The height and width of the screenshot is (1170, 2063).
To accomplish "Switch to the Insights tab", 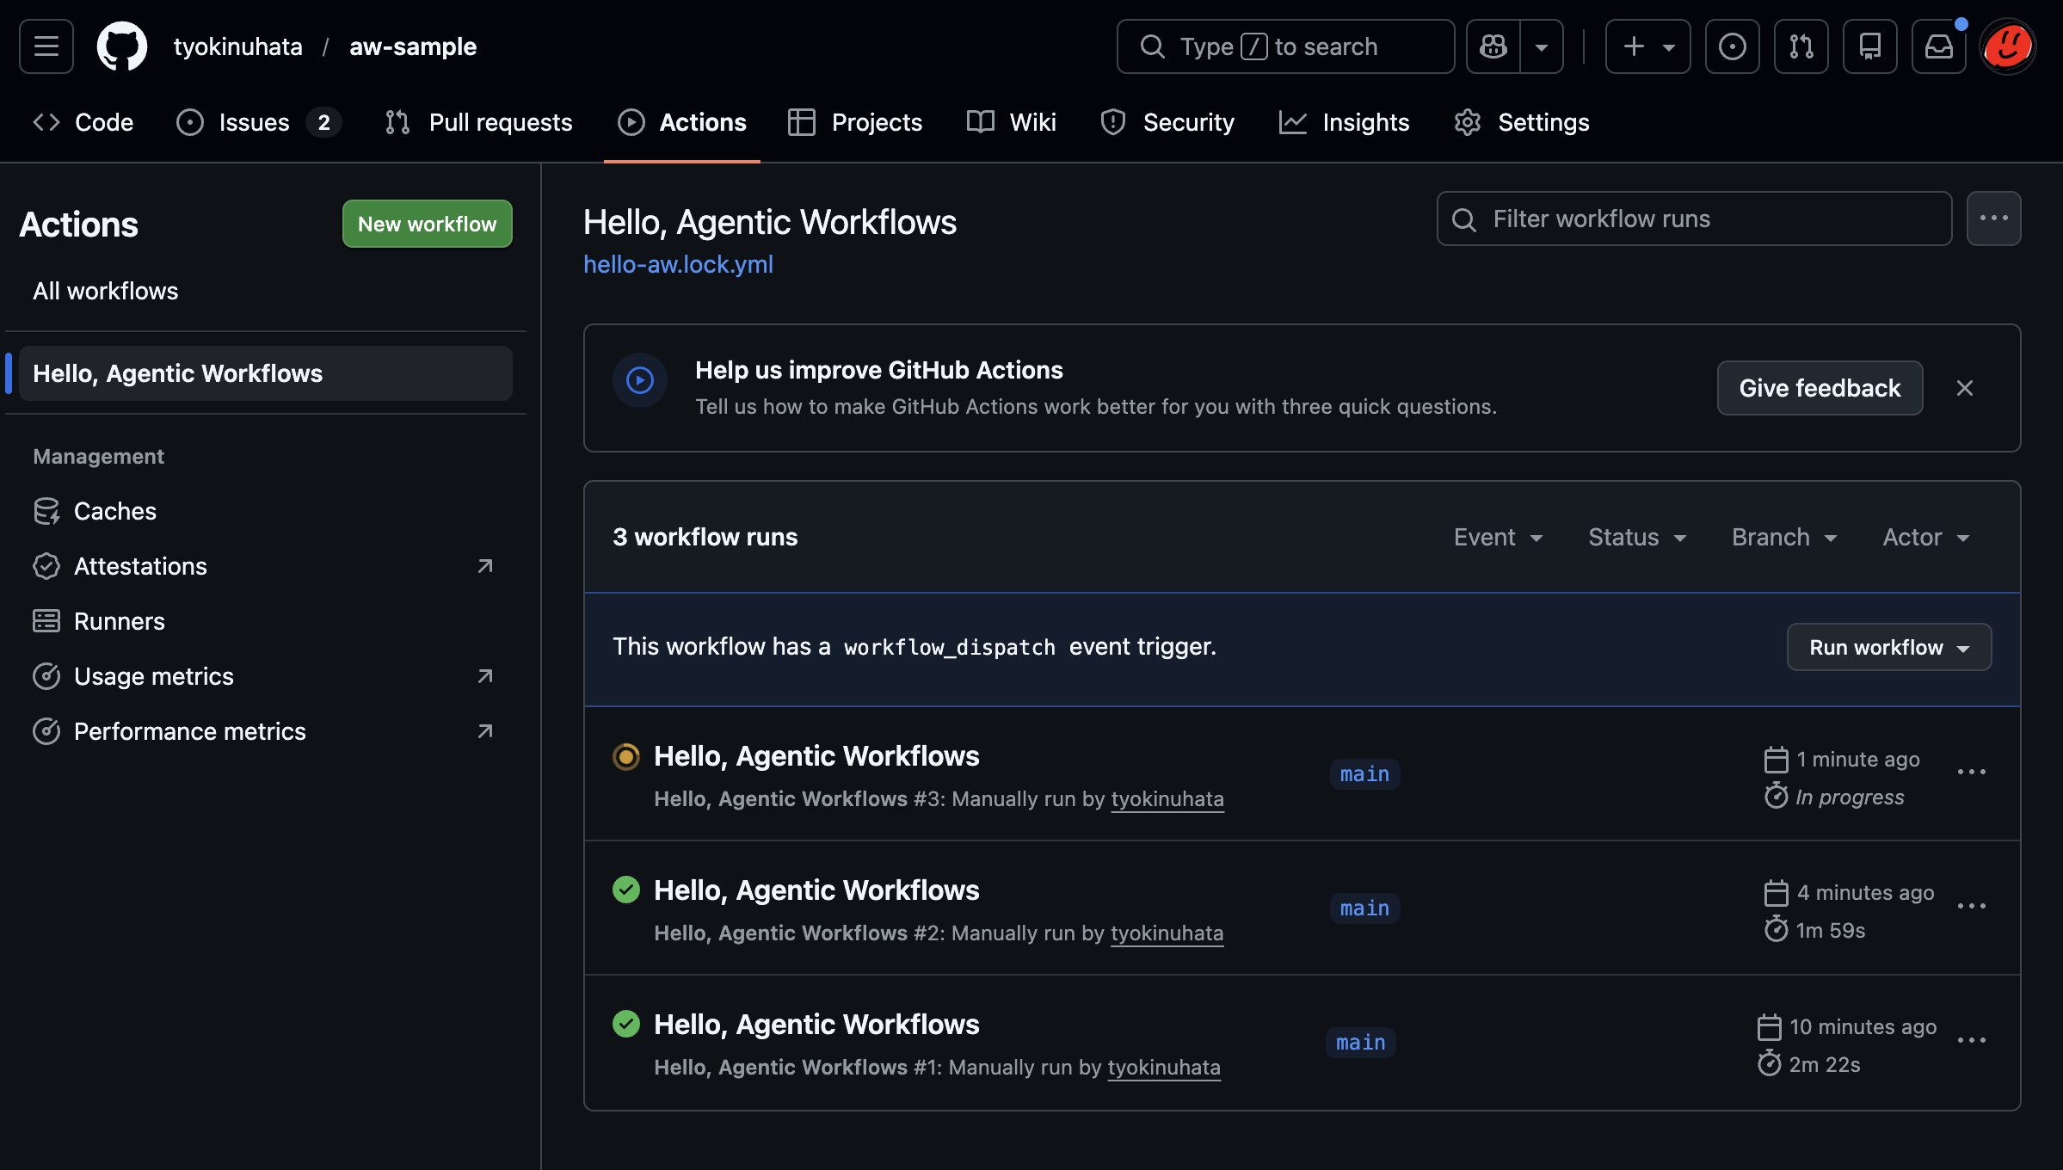I will tap(1345, 122).
